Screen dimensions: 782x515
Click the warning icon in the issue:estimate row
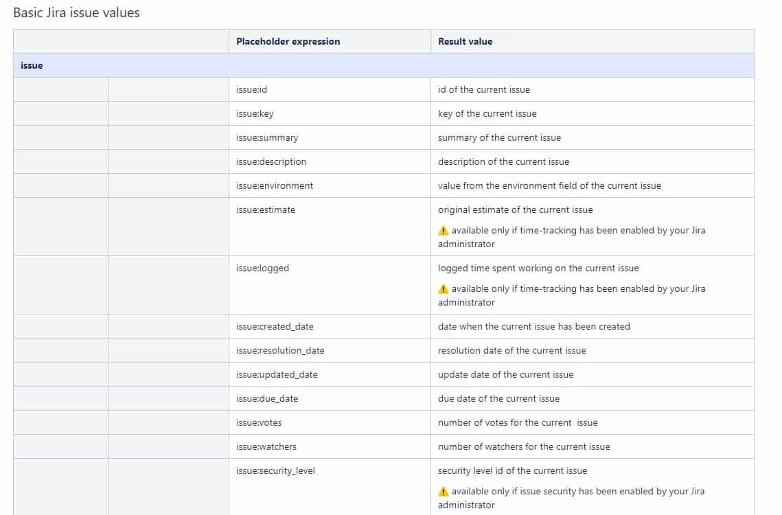[444, 231]
